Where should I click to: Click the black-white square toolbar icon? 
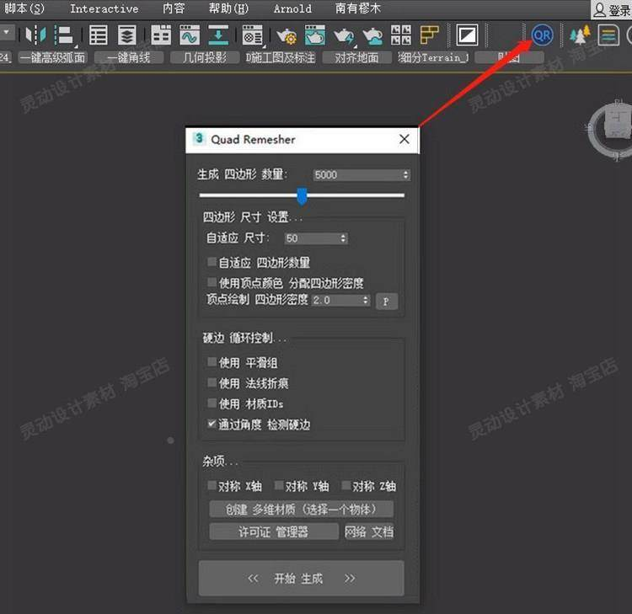(467, 35)
